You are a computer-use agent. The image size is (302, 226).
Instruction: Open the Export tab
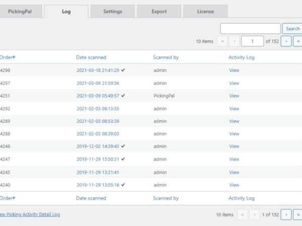point(159,12)
